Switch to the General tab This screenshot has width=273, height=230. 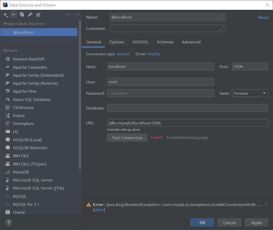[94, 42]
